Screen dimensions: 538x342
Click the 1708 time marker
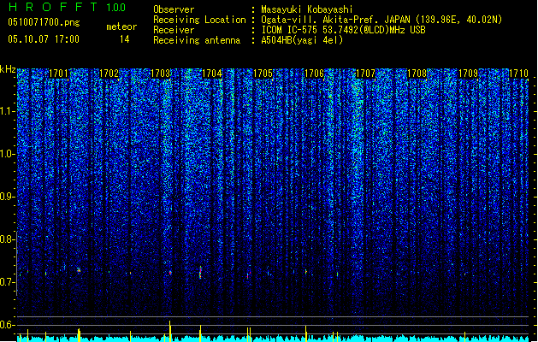point(417,74)
